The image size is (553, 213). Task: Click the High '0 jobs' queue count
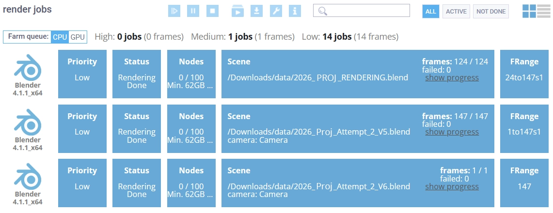pyautogui.click(x=129, y=37)
